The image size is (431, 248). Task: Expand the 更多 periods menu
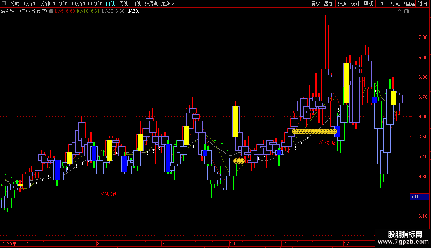pyautogui.click(x=167, y=3)
